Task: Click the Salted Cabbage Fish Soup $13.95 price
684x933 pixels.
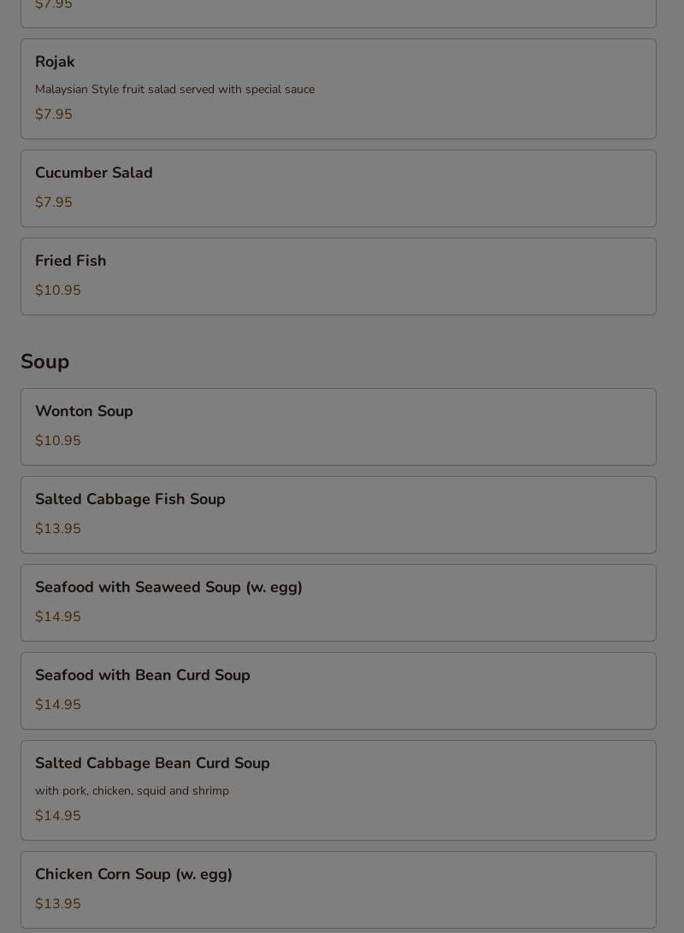Action: point(58,529)
